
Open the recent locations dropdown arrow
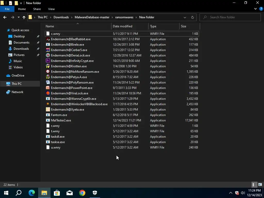click(19, 17)
